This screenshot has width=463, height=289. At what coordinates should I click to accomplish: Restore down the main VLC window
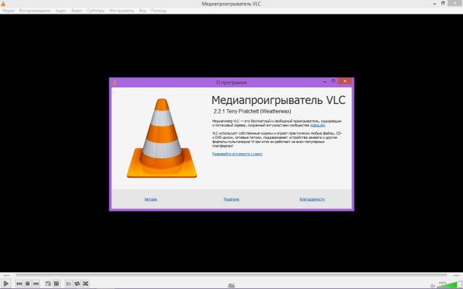coord(443,3)
